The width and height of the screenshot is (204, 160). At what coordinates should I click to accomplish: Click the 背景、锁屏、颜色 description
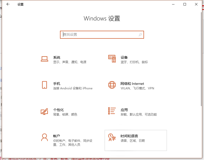pyautogui.click(x=65, y=114)
